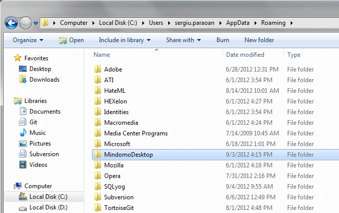This screenshot has width=339, height=213.
Task: Sort by the Name column header
Action: click(102, 55)
